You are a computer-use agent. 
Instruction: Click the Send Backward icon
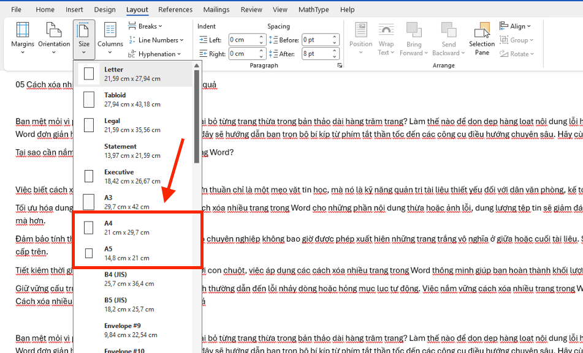coord(448,30)
